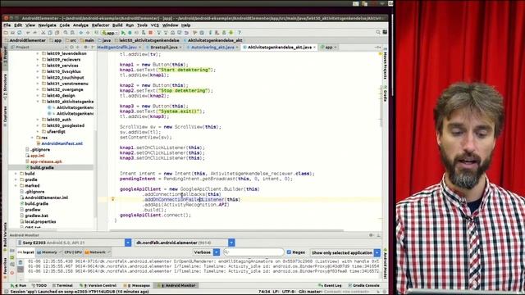
Task: Click the logcat search input field
Action: [253, 252]
